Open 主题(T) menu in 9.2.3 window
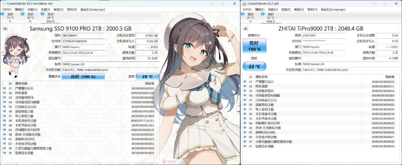 pyautogui.click(x=286, y=9)
